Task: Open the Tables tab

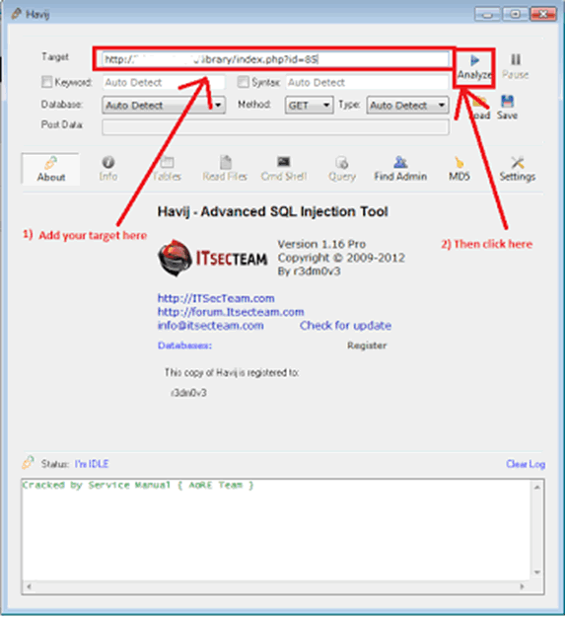Action: pos(167,169)
